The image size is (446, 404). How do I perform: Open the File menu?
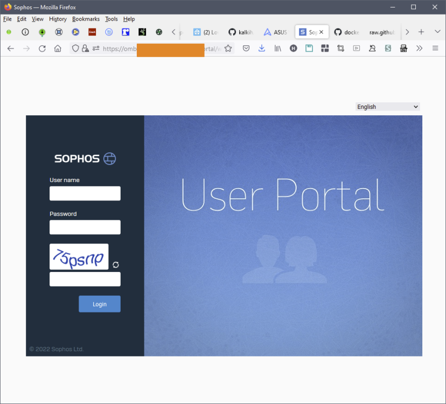click(8, 19)
